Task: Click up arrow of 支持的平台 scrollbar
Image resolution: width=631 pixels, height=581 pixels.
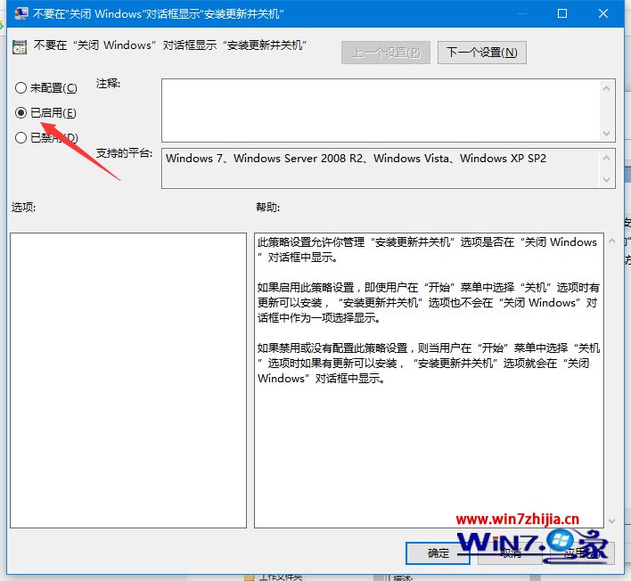Action: 606,158
